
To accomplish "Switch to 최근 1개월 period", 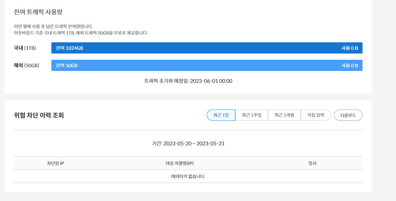I will click(x=284, y=115).
